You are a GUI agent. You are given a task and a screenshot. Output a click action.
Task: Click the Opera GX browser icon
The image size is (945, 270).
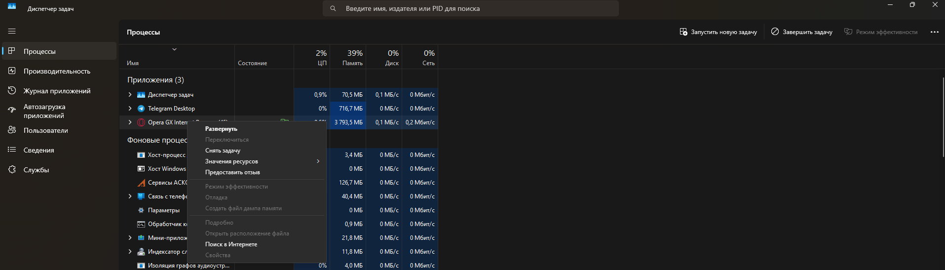141,122
